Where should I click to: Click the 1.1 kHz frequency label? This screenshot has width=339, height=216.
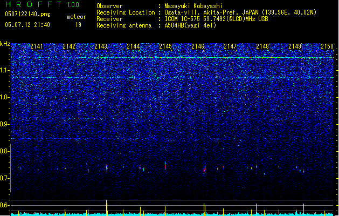click(5, 70)
